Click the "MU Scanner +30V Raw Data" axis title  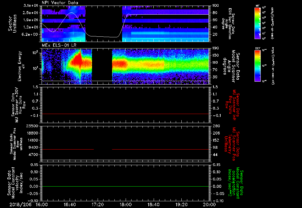tap(18, 105)
